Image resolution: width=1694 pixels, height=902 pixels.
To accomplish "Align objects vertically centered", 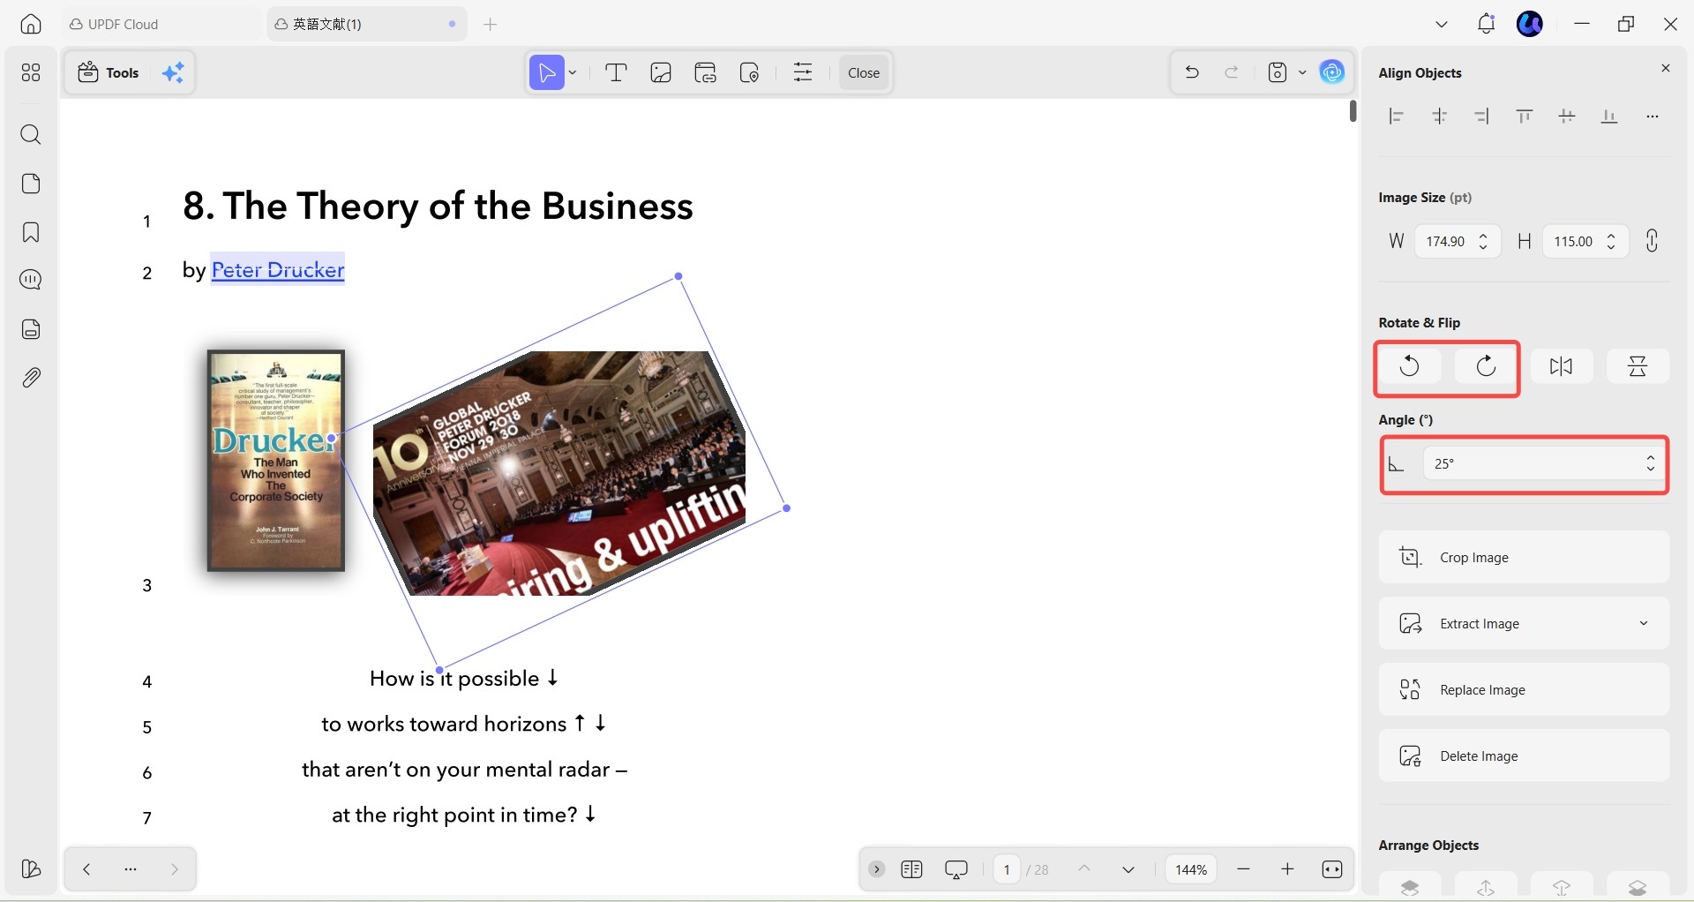I will [x=1567, y=117].
